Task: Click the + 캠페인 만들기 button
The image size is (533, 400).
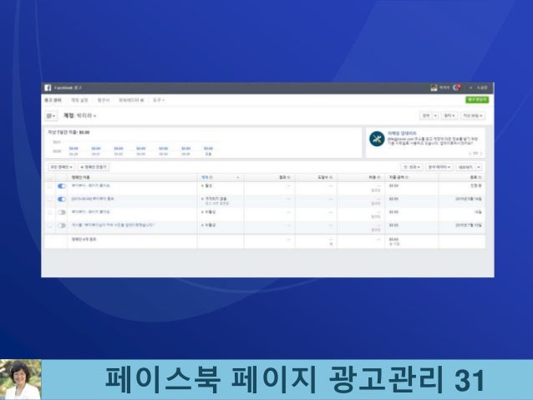Action: point(94,167)
